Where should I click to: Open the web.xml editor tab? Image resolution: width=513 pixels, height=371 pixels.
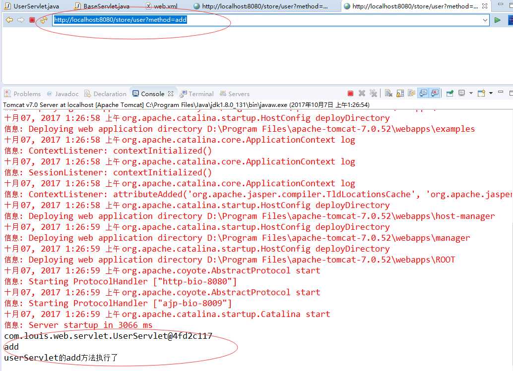[x=162, y=6]
